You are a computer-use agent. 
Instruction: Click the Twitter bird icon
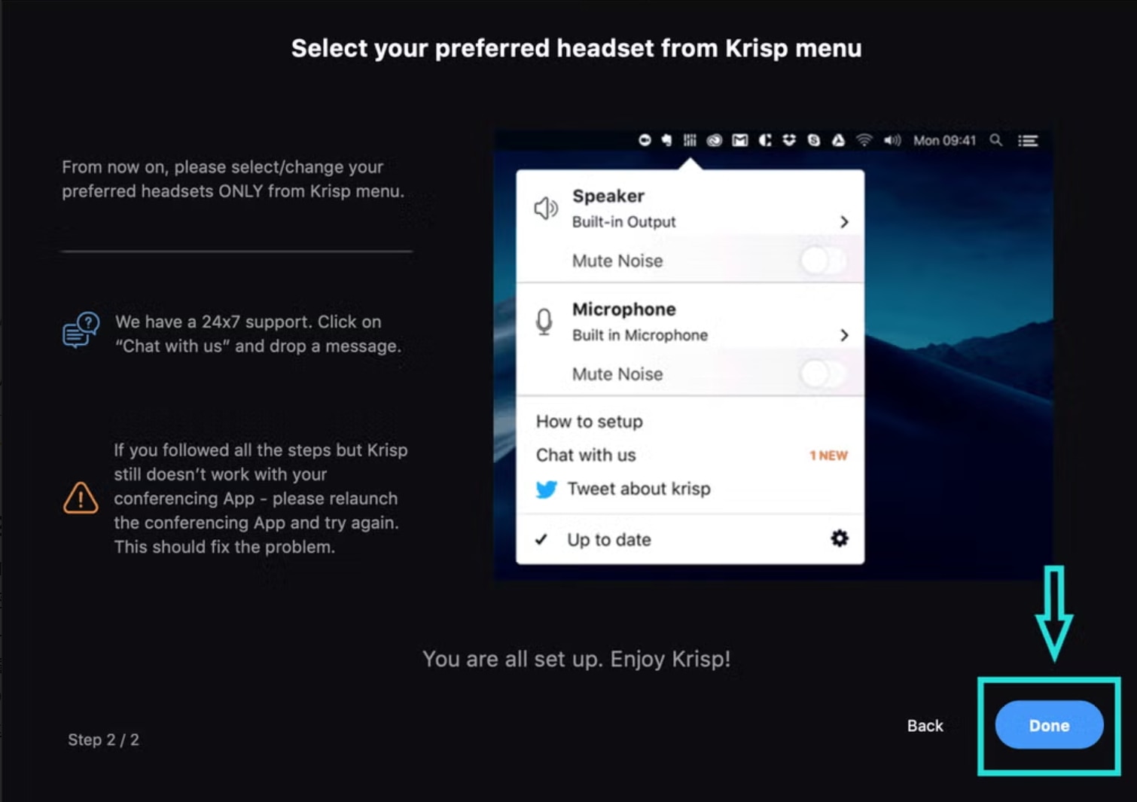[546, 489]
